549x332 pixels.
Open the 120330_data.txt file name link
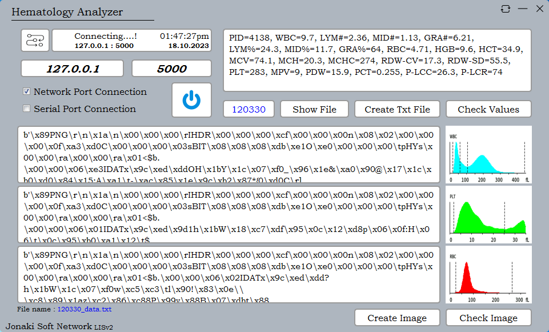click(85, 309)
